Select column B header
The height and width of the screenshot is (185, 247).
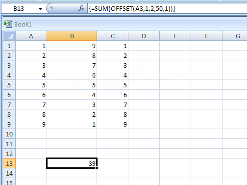tap(72, 36)
